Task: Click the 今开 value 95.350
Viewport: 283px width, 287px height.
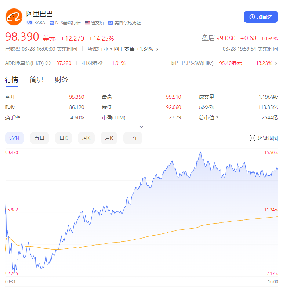Action: pyautogui.click(x=76, y=97)
